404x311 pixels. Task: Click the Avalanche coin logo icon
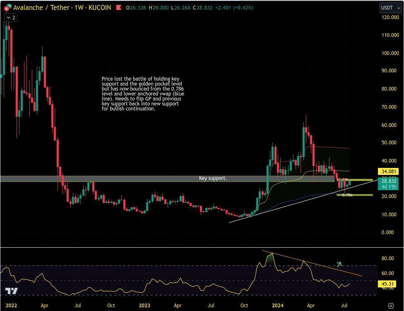[7, 8]
